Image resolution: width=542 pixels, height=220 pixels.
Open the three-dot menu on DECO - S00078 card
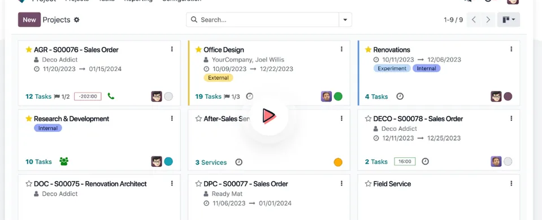tap(511, 118)
